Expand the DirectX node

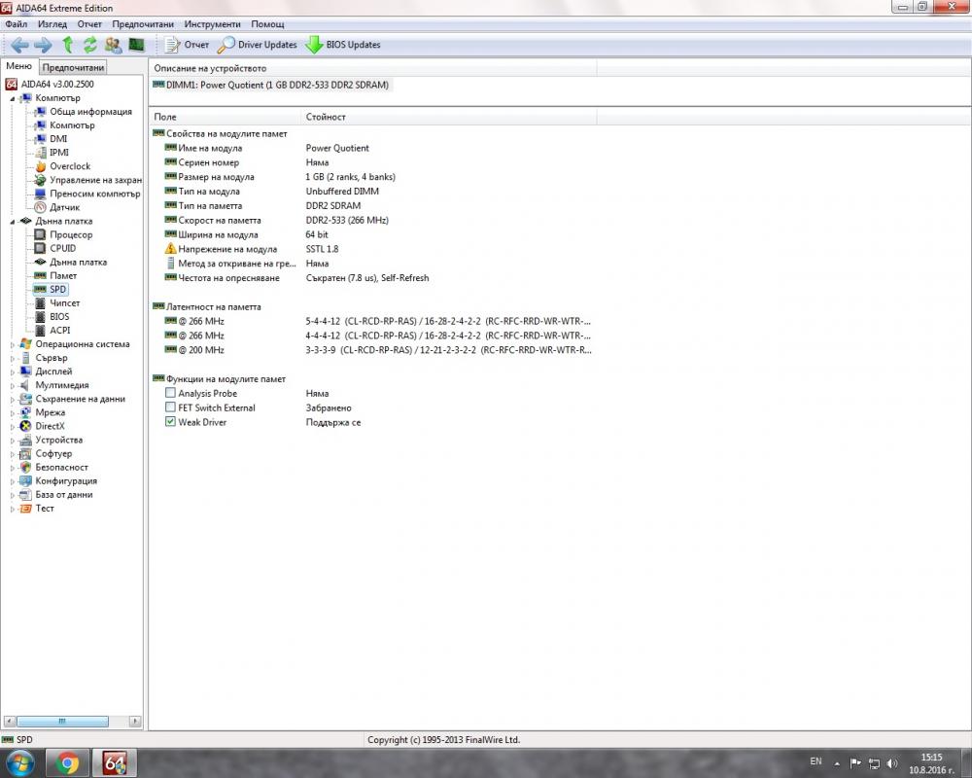(x=12, y=426)
